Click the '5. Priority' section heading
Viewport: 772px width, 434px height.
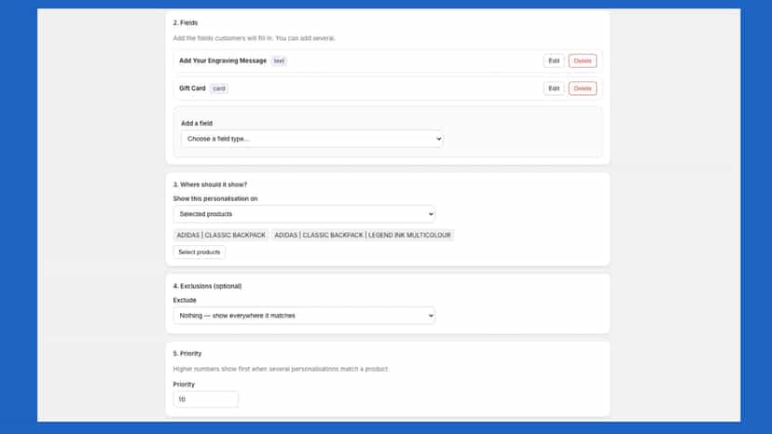187,353
